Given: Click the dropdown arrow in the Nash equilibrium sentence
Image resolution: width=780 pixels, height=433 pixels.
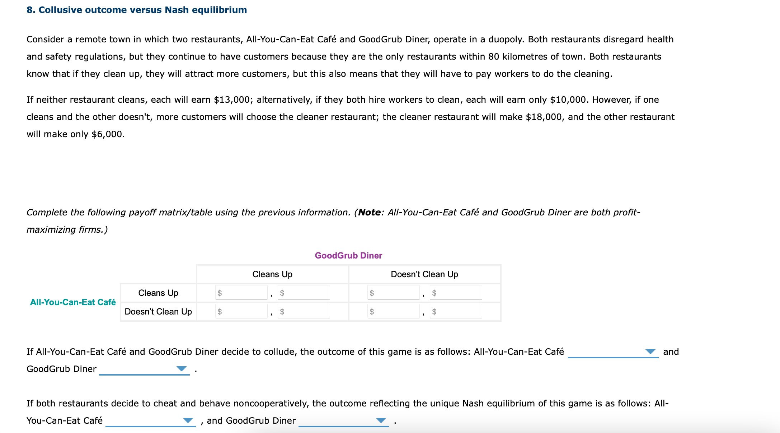Looking at the screenshot, I should (x=188, y=421).
